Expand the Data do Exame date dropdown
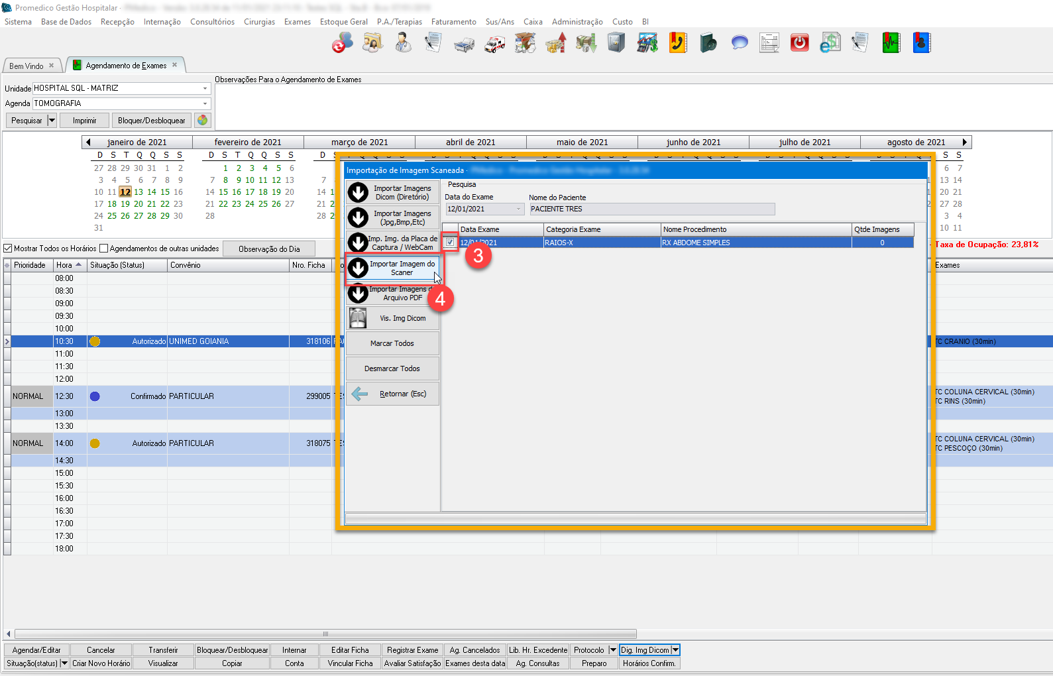Image resolution: width=1053 pixels, height=676 pixels. (x=518, y=209)
